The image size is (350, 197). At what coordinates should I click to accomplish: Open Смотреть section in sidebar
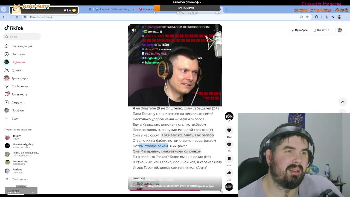14,54
